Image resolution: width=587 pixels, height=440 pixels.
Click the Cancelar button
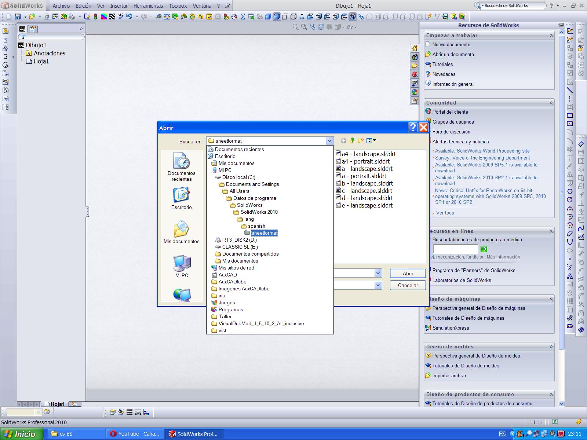click(408, 285)
